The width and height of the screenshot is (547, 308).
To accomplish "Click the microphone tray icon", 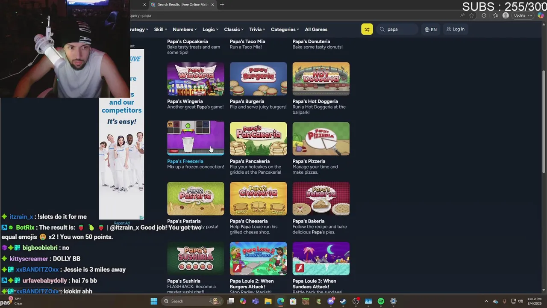I will click(x=505, y=301).
